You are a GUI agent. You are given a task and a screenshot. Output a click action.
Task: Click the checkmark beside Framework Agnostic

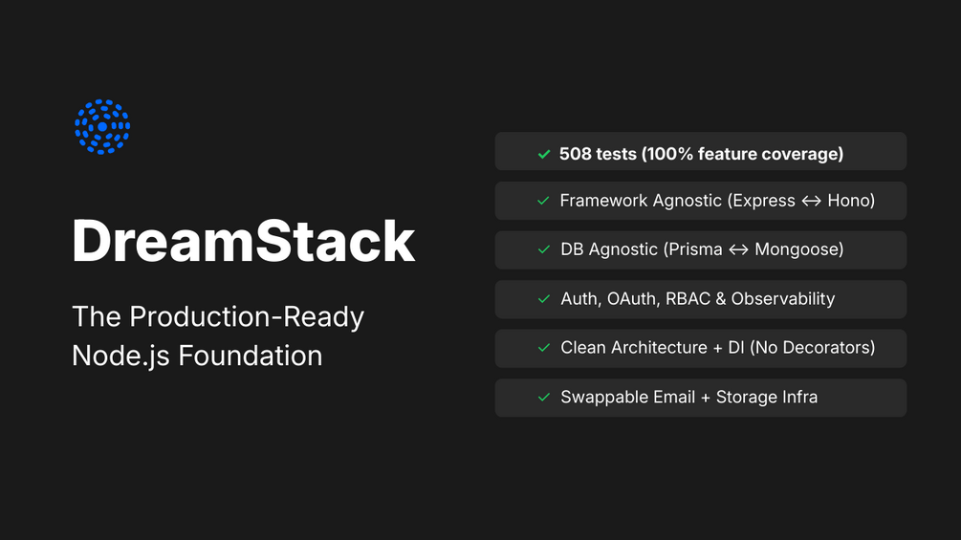(x=543, y=201)
